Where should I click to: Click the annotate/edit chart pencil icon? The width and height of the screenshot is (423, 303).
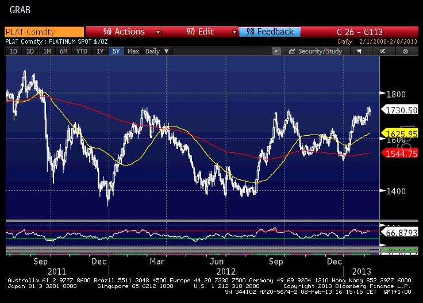click(382, 51)
